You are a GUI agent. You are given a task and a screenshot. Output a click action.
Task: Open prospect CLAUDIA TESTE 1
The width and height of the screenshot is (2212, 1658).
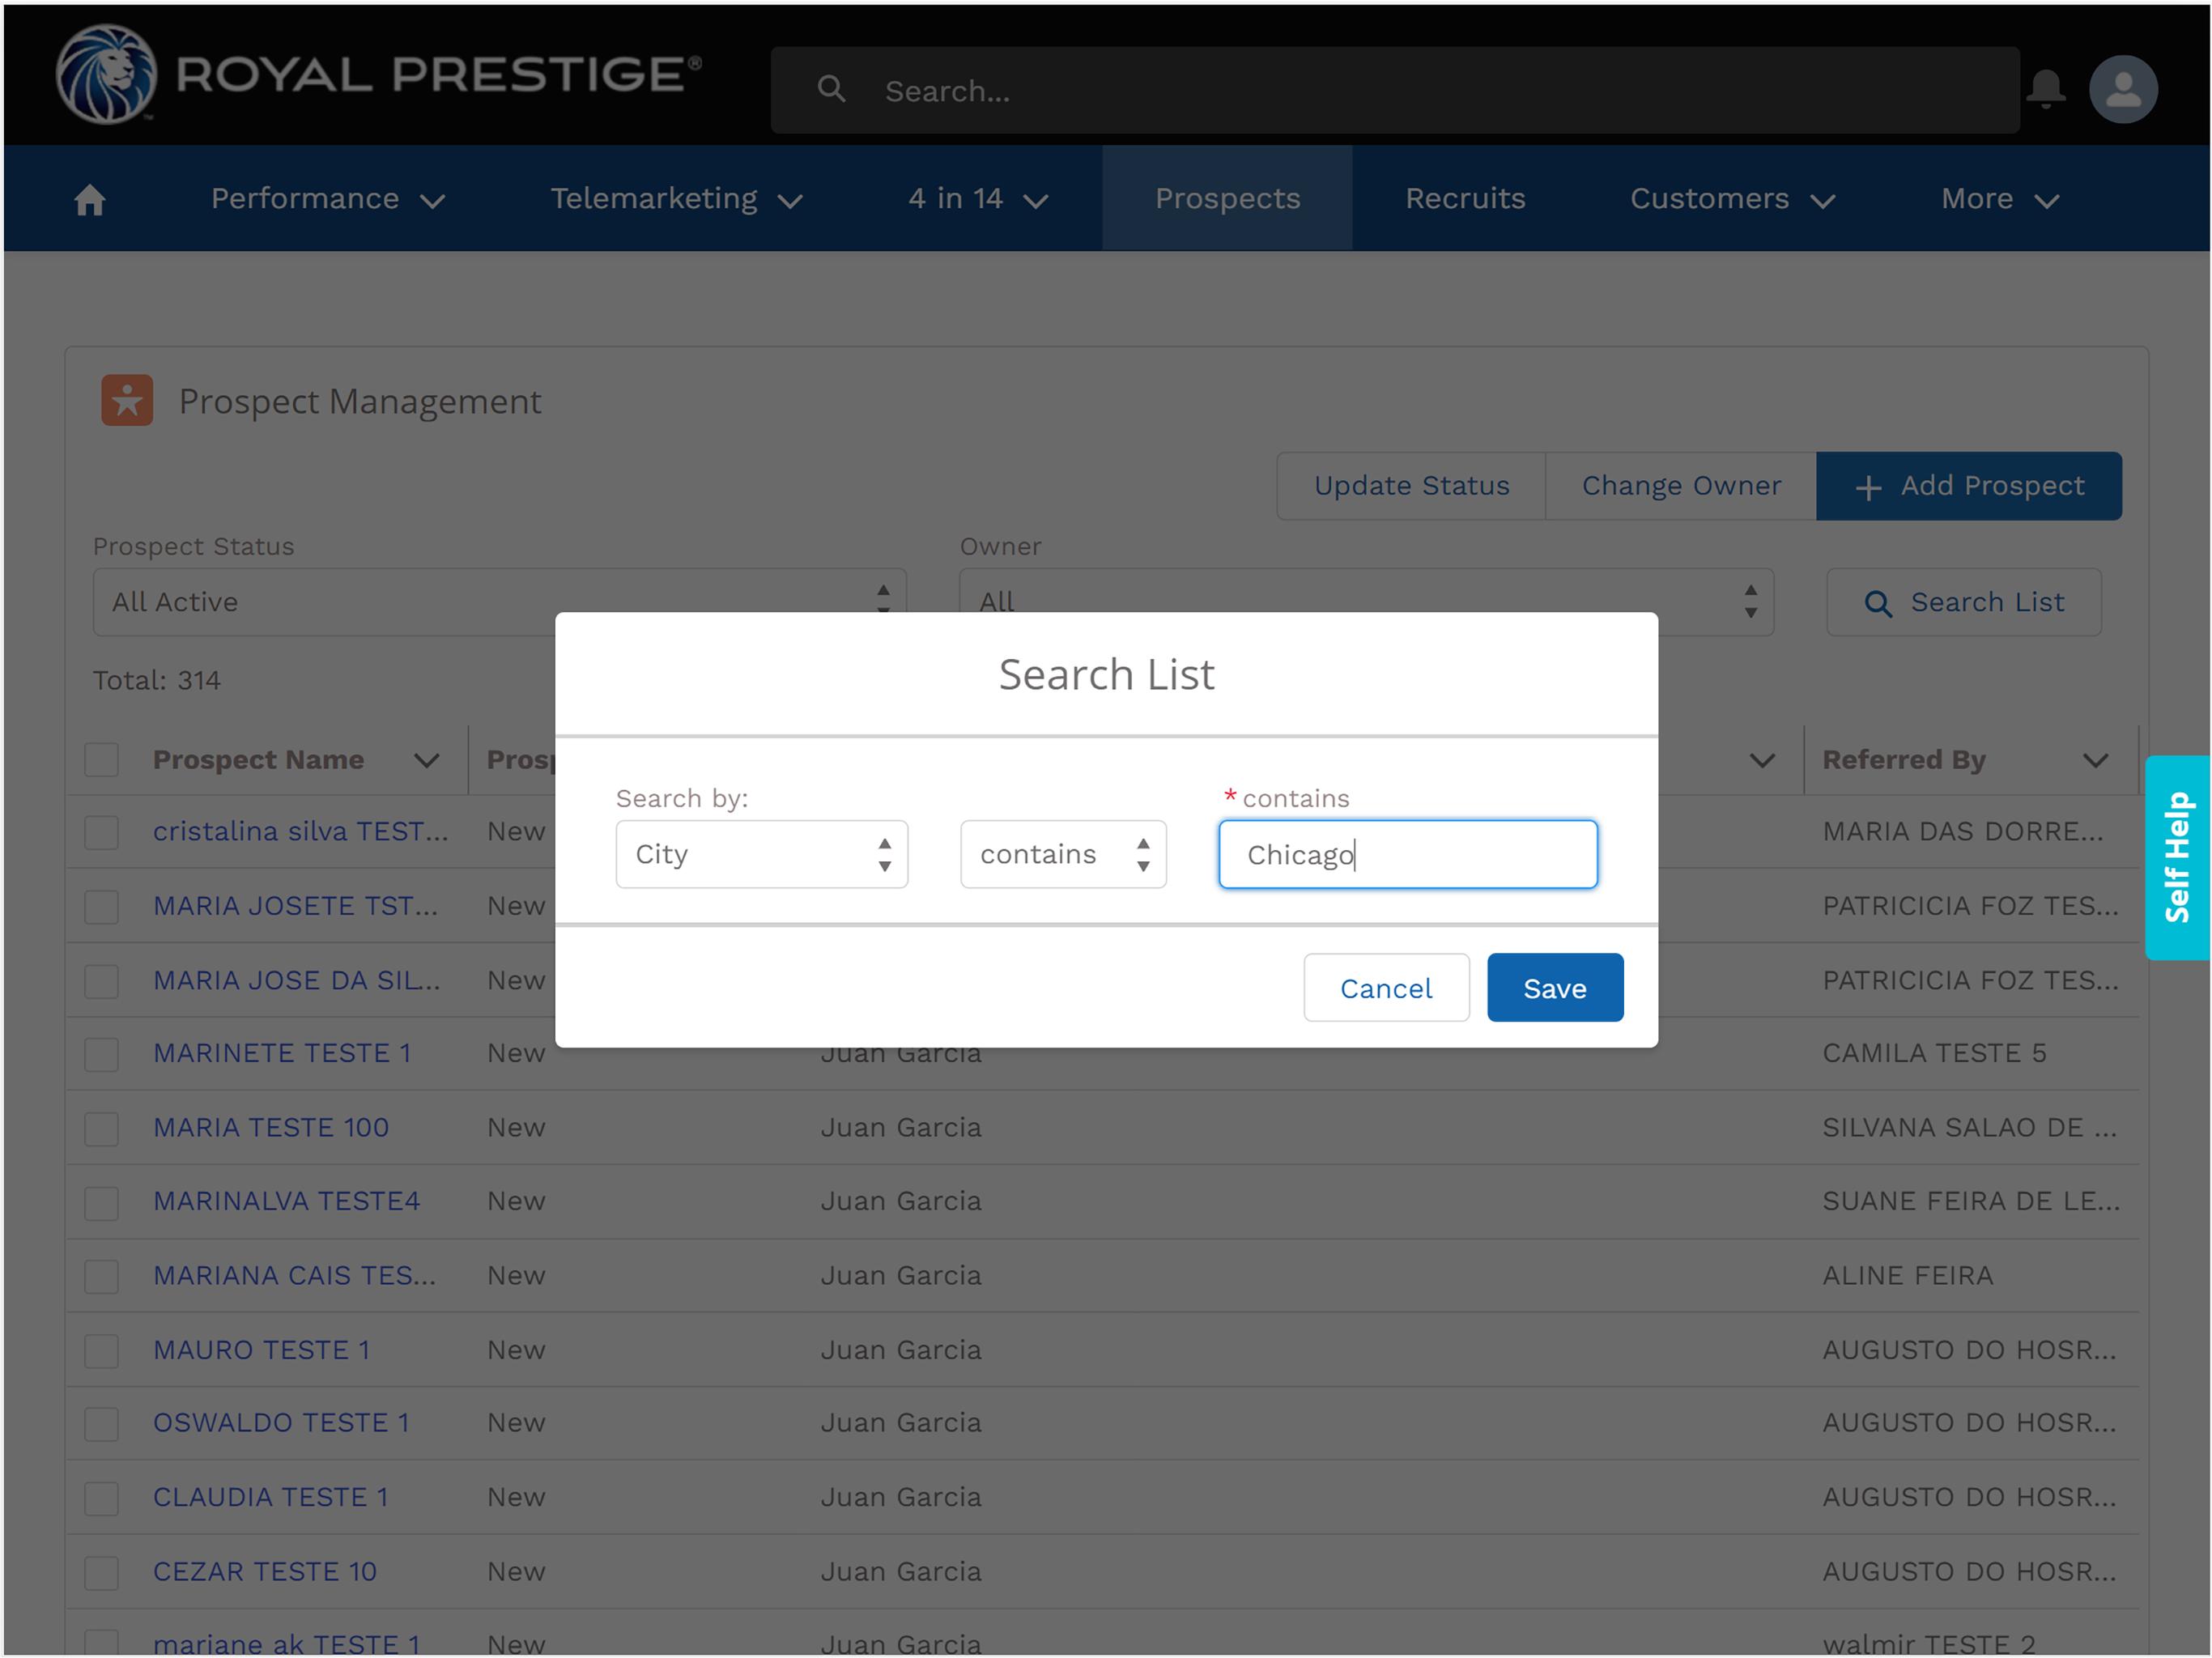[x=270, y=1497]
